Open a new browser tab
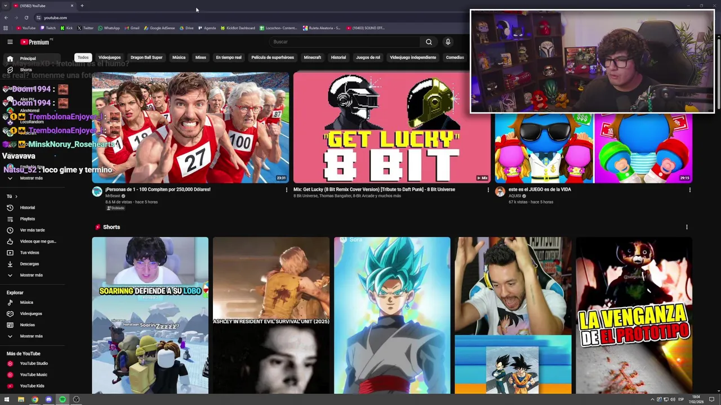This screenshot has width=721, height=405. point(82,6)
